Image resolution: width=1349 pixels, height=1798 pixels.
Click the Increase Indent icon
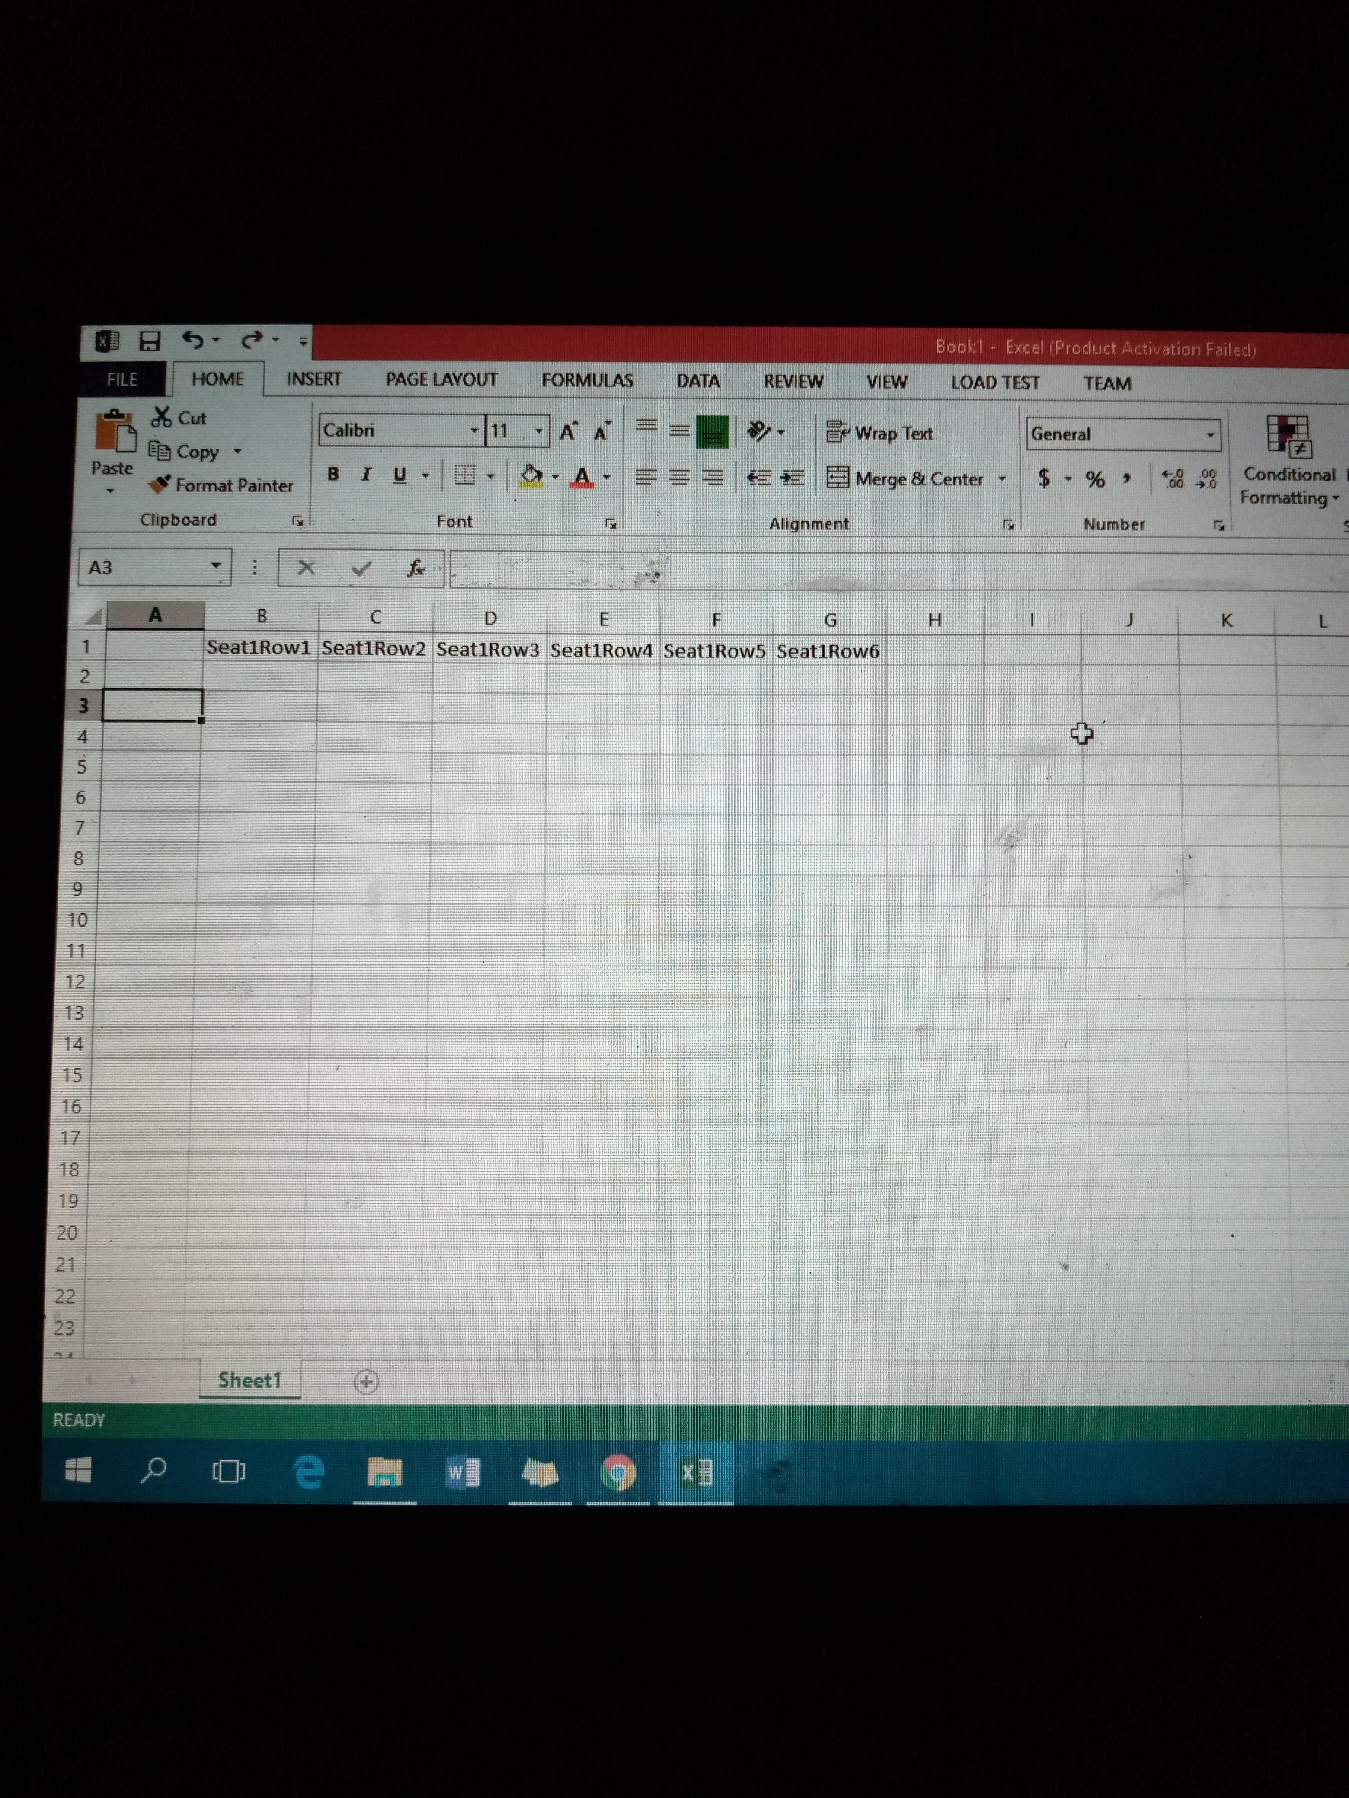pyautogui.click(x=792, y=477)
